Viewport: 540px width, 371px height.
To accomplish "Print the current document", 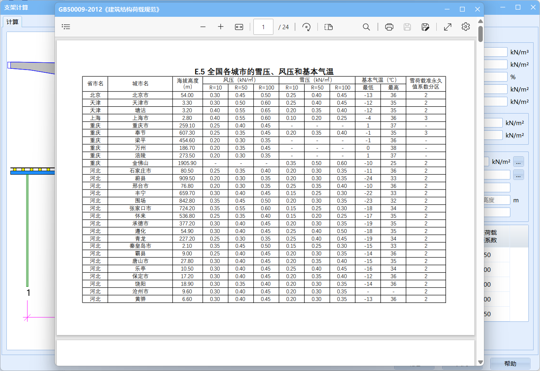I will pyautogui.click(x=389, y=27).
